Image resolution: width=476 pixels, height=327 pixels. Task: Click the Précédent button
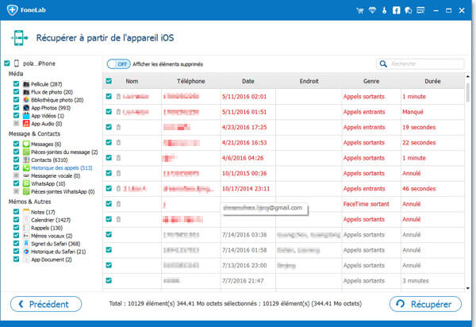point(45,303)
